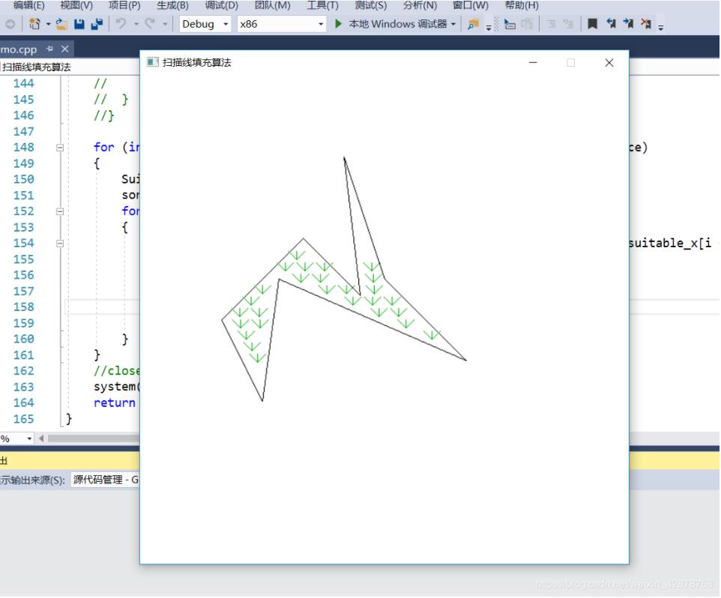Image resolution: width=721 pixels, height=598 pixels.
Task: Collapse the code block at line 152
Action: 60,211
